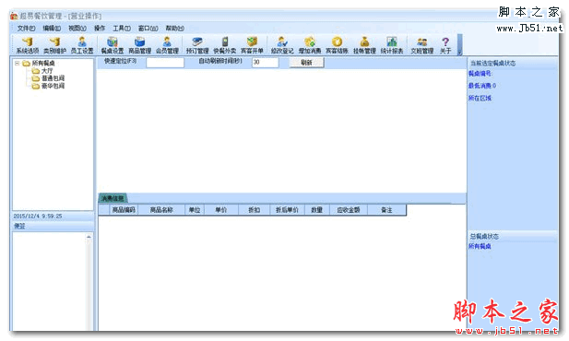Viewport: 569px width, 341px height.
Task: Click the 总餐桌状态 panel header
Action: pos(513,237)
